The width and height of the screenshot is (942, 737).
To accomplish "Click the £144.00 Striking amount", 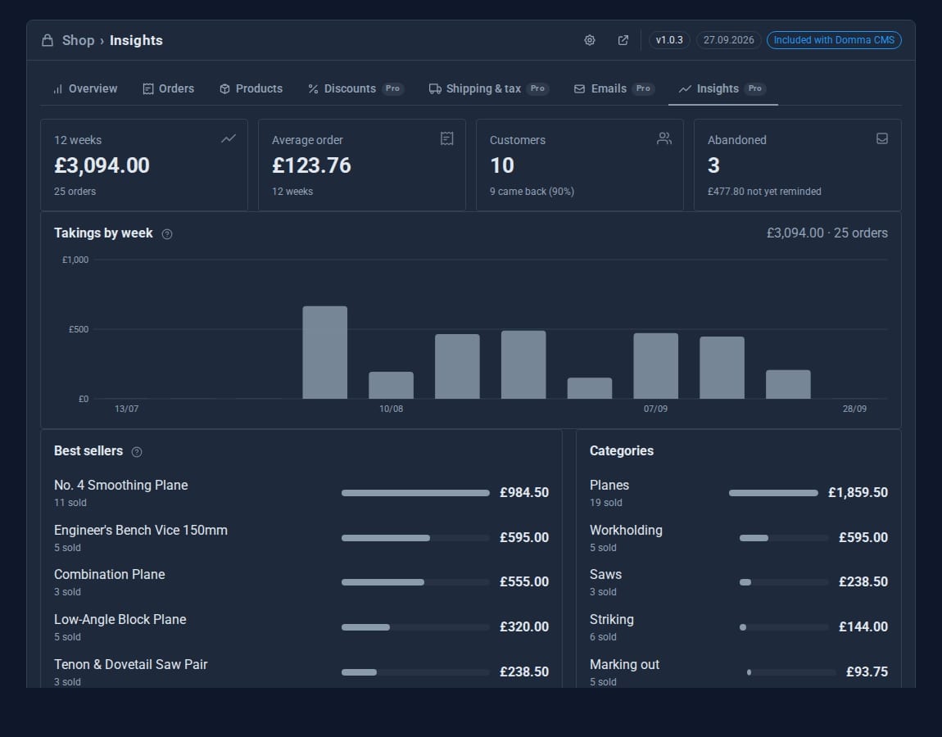I will tap(863, 627).
